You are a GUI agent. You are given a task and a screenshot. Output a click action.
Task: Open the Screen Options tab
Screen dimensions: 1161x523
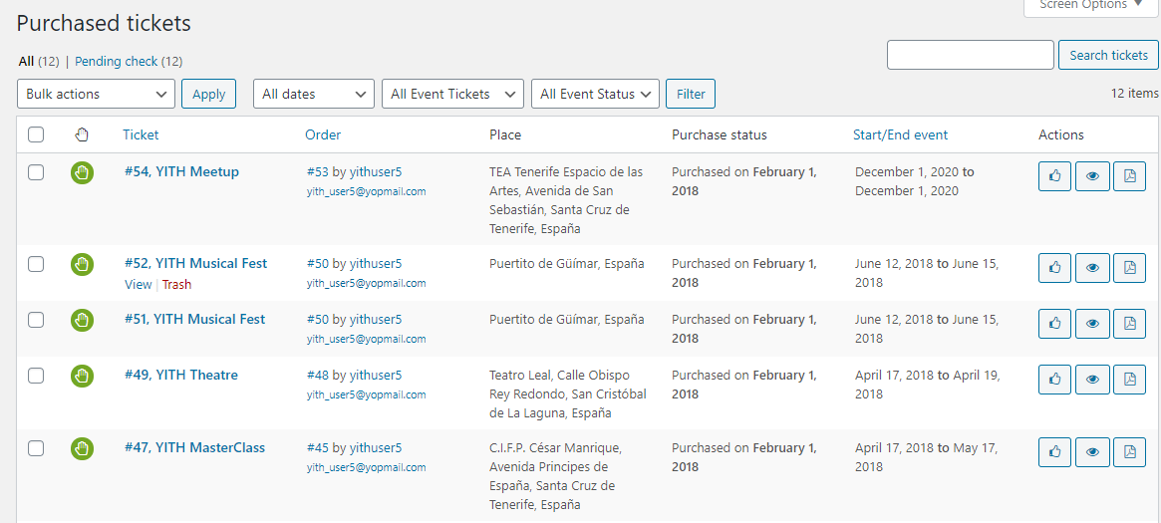pos(1091,5)
